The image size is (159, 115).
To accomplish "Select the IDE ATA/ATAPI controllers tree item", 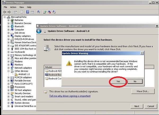I will [25, 45].
